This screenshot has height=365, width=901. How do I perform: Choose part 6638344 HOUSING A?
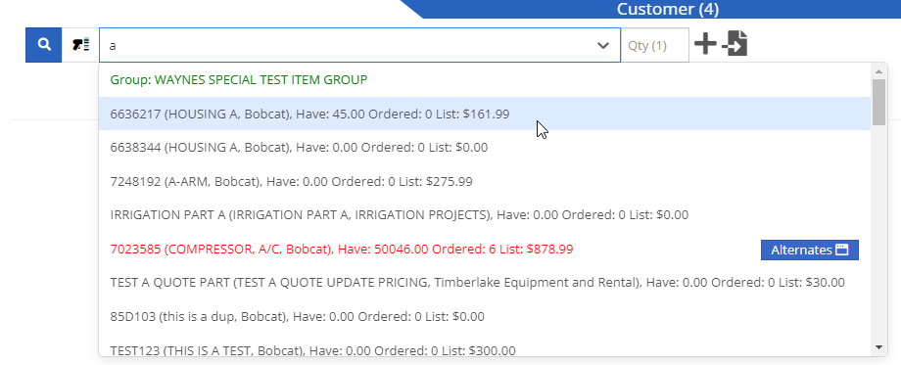[x=485, y=148]
